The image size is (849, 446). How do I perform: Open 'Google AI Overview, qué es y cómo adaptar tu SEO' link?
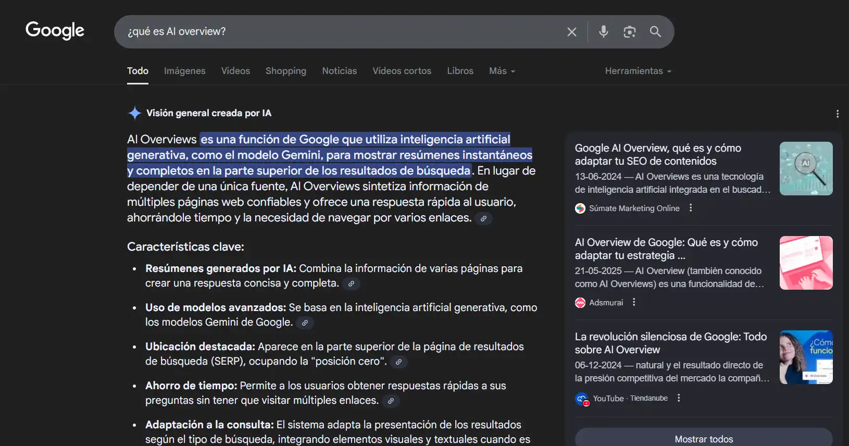click(658, 155)
